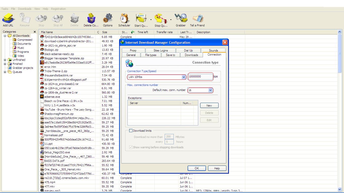This screenshot has width=344, height=193.
Task: Click OK in the Configuration dialog
Action: click(197, 168)
